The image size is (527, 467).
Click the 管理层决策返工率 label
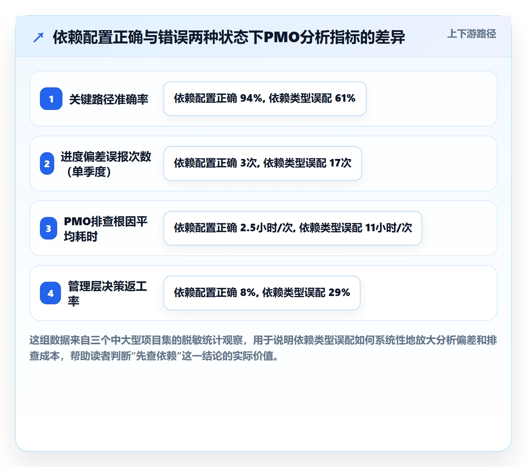coord(107,293)
